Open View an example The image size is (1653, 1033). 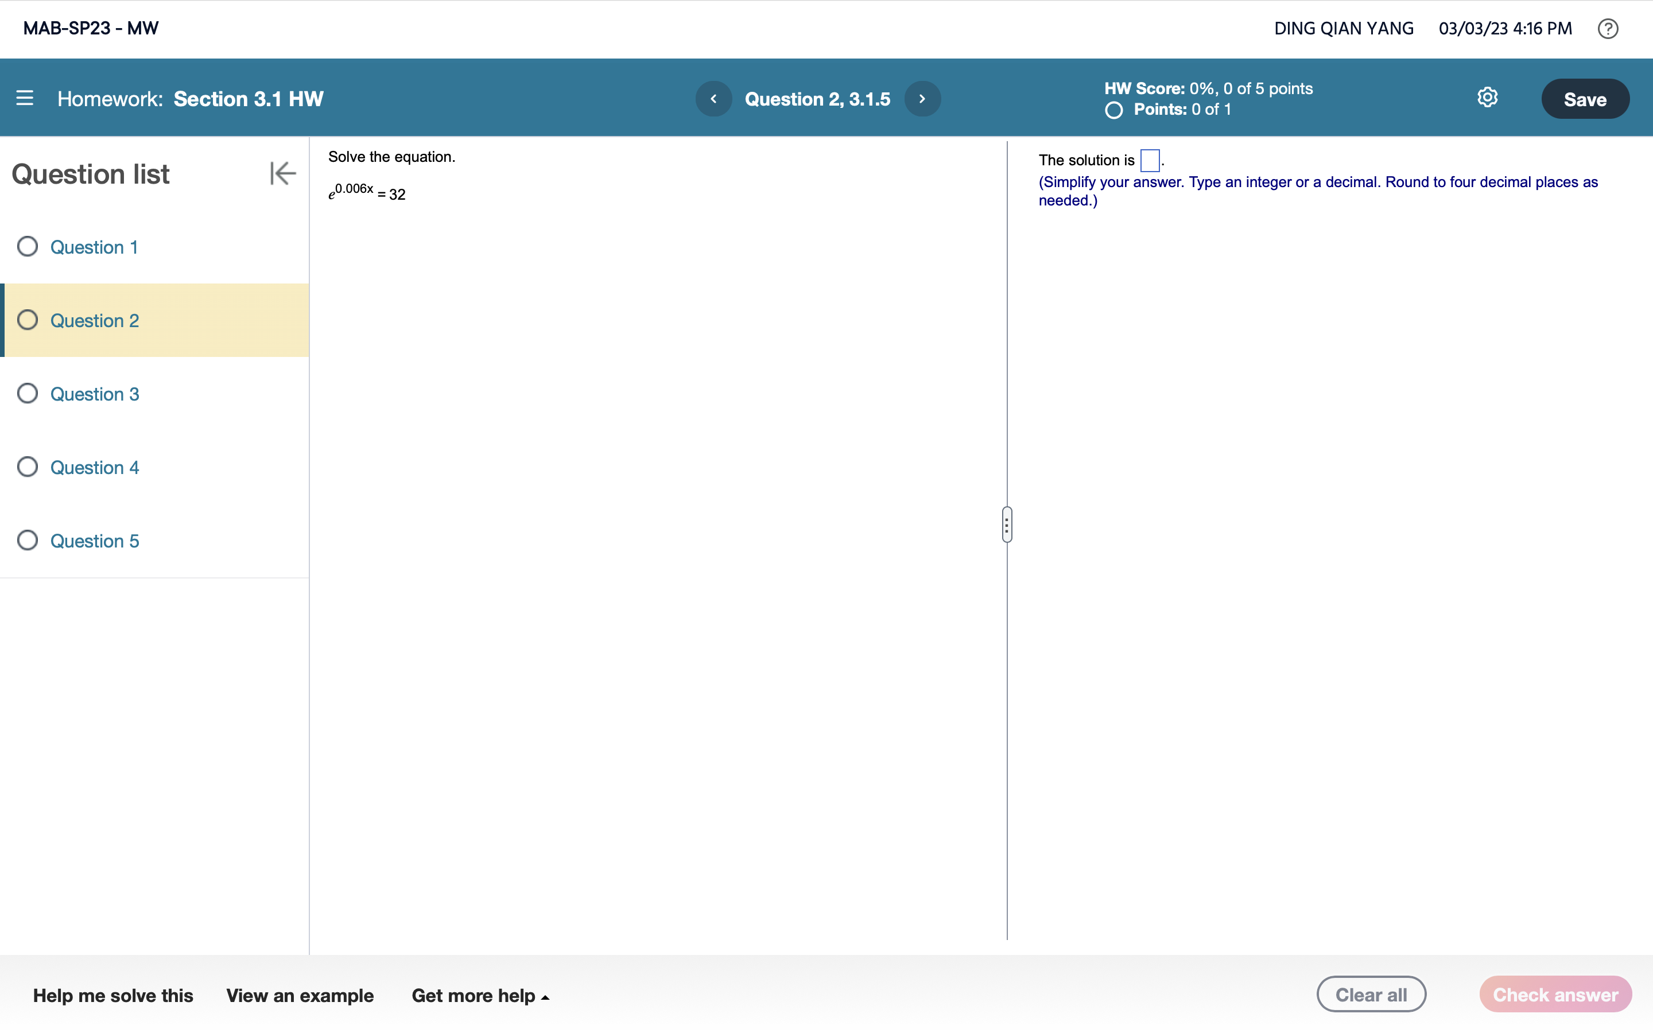click(x=300, y=996)
